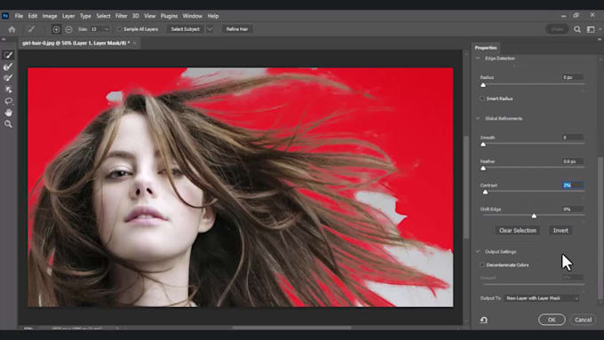Image resolution: width=604 pixels, height=340 pixels.
Task: Open the Plugins menu
Action: click(169, 16)
